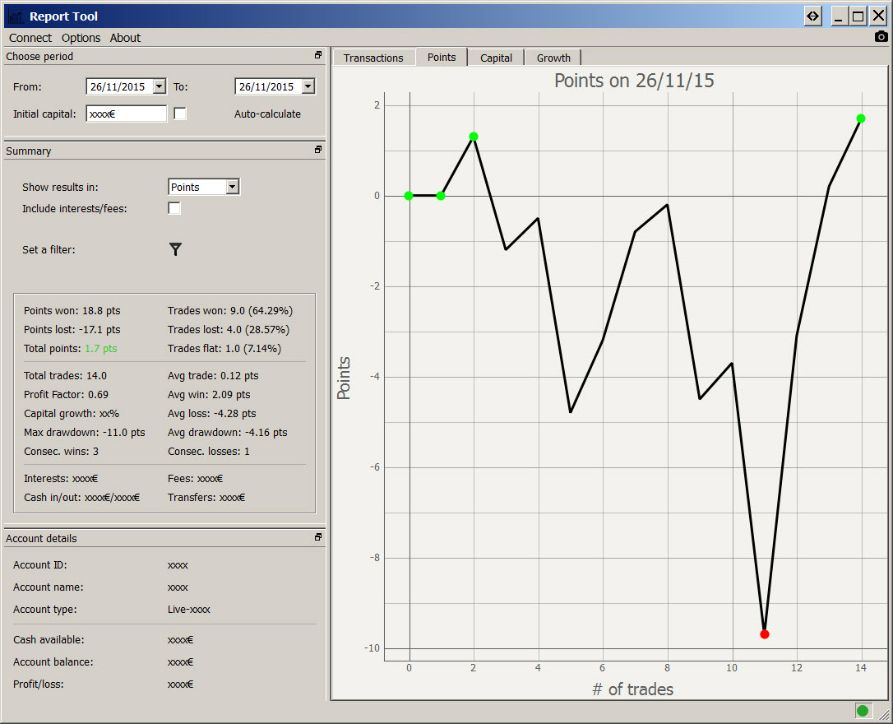Click the '# of trades' axis label

632,689
